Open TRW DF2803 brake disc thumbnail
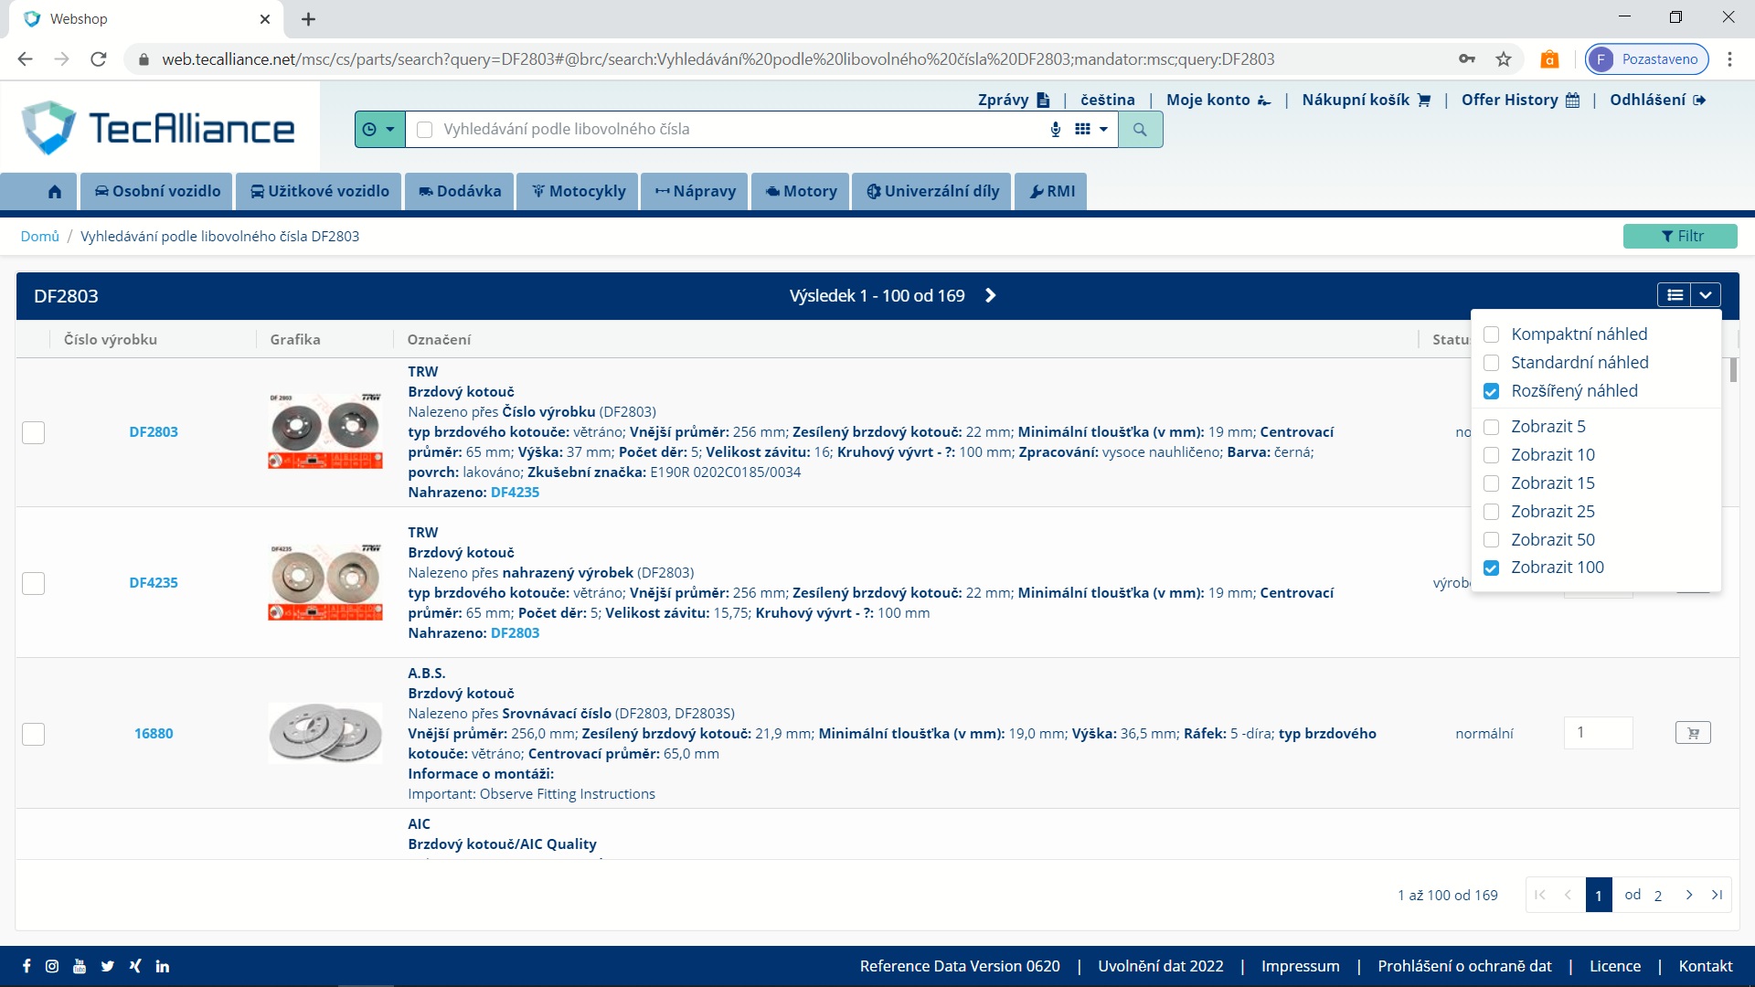Screen dimensions: 1755x987 325,430
